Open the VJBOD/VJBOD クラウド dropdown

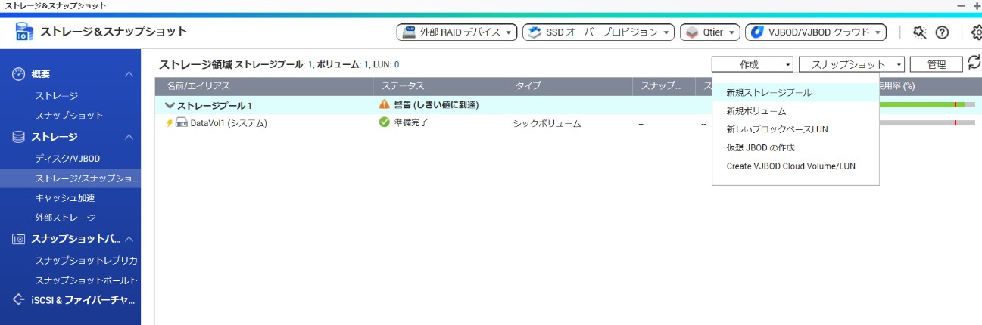[815, 32]
